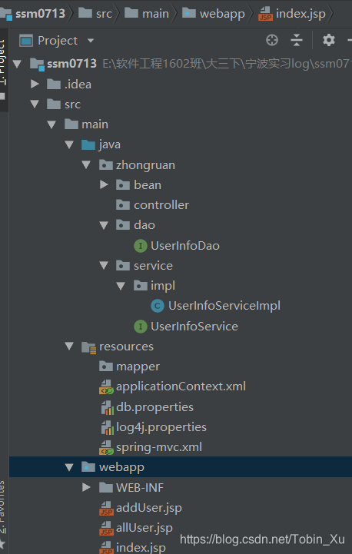Select the spring-mvc.xml file name
352x554 pixels.
pos(159,447)
